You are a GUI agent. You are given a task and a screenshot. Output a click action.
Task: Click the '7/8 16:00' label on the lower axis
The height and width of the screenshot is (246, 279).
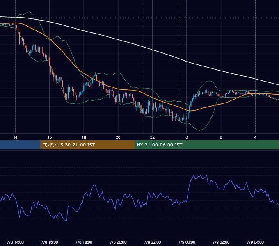click(x=50, y=242)
